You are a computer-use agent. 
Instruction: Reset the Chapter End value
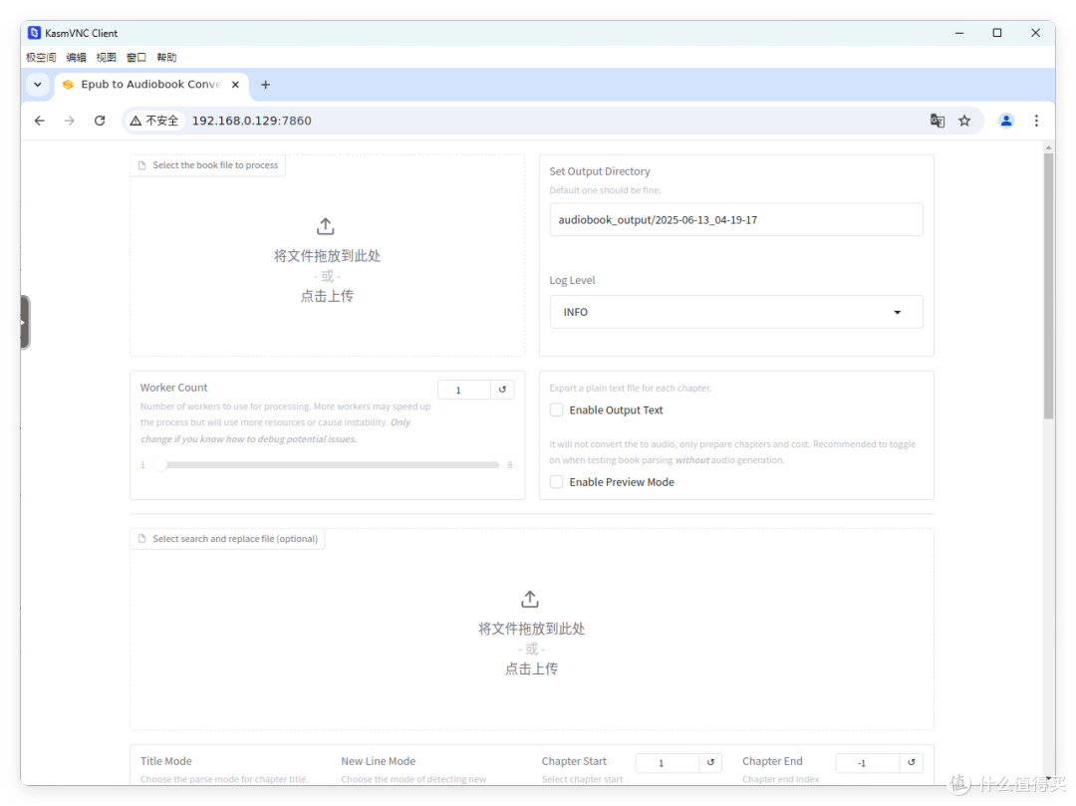pos(912,762)
